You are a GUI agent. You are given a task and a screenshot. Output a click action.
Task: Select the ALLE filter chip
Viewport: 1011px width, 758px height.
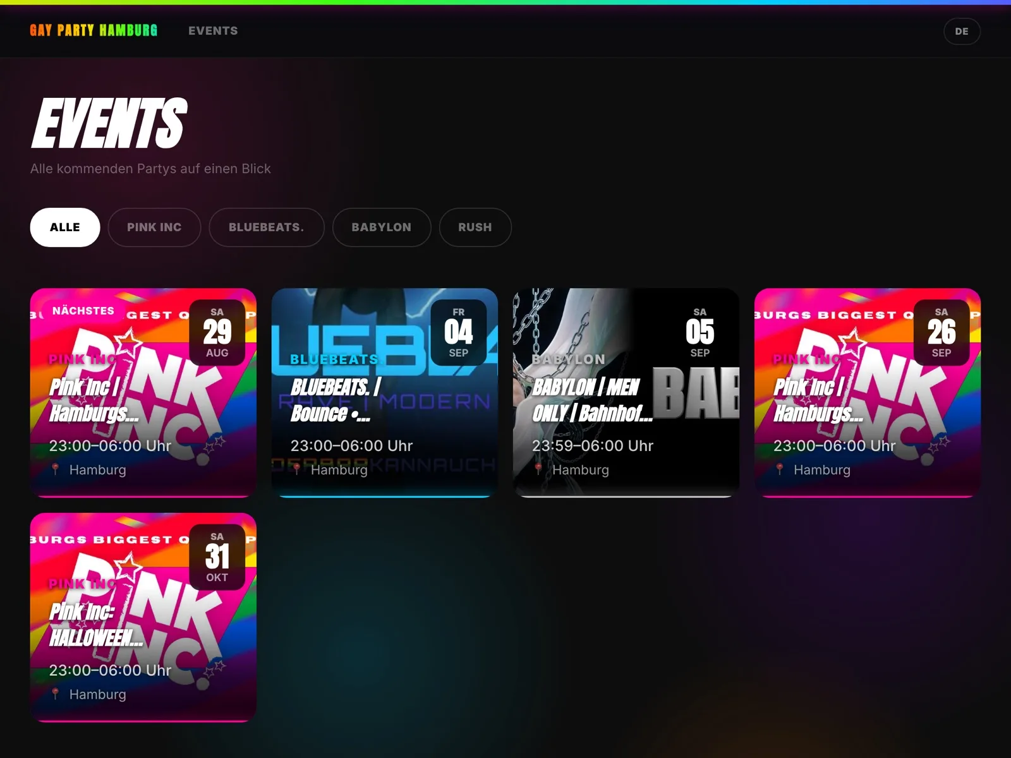click(65, 227)
